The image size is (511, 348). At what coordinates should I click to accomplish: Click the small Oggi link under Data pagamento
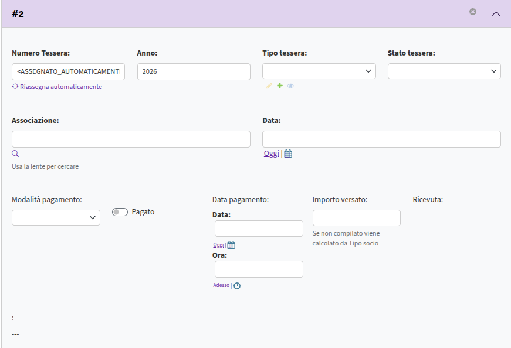pos(218,245)
